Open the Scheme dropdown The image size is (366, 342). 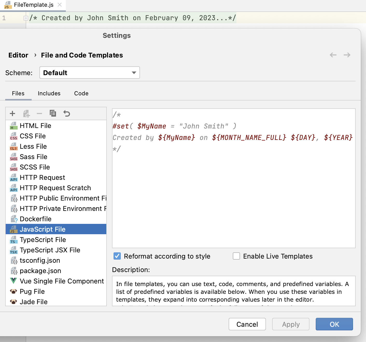tap(89, 73)
